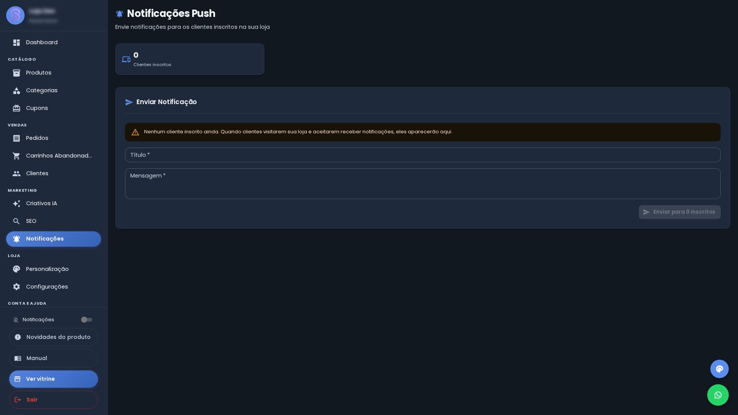Screen dimensions: 738x415
Task: Click the Sair logout button
Action: 53,400
